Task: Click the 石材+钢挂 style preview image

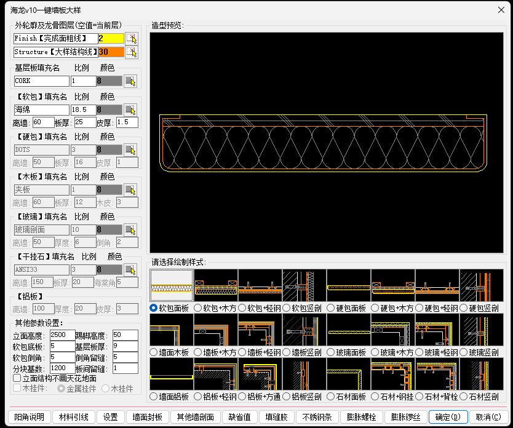Action: 393,374
